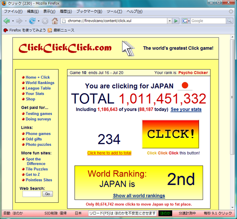Click the scrollbar up arrow
Image resolution: width=237 pixels, height=219 pixels.
(232, 37)
